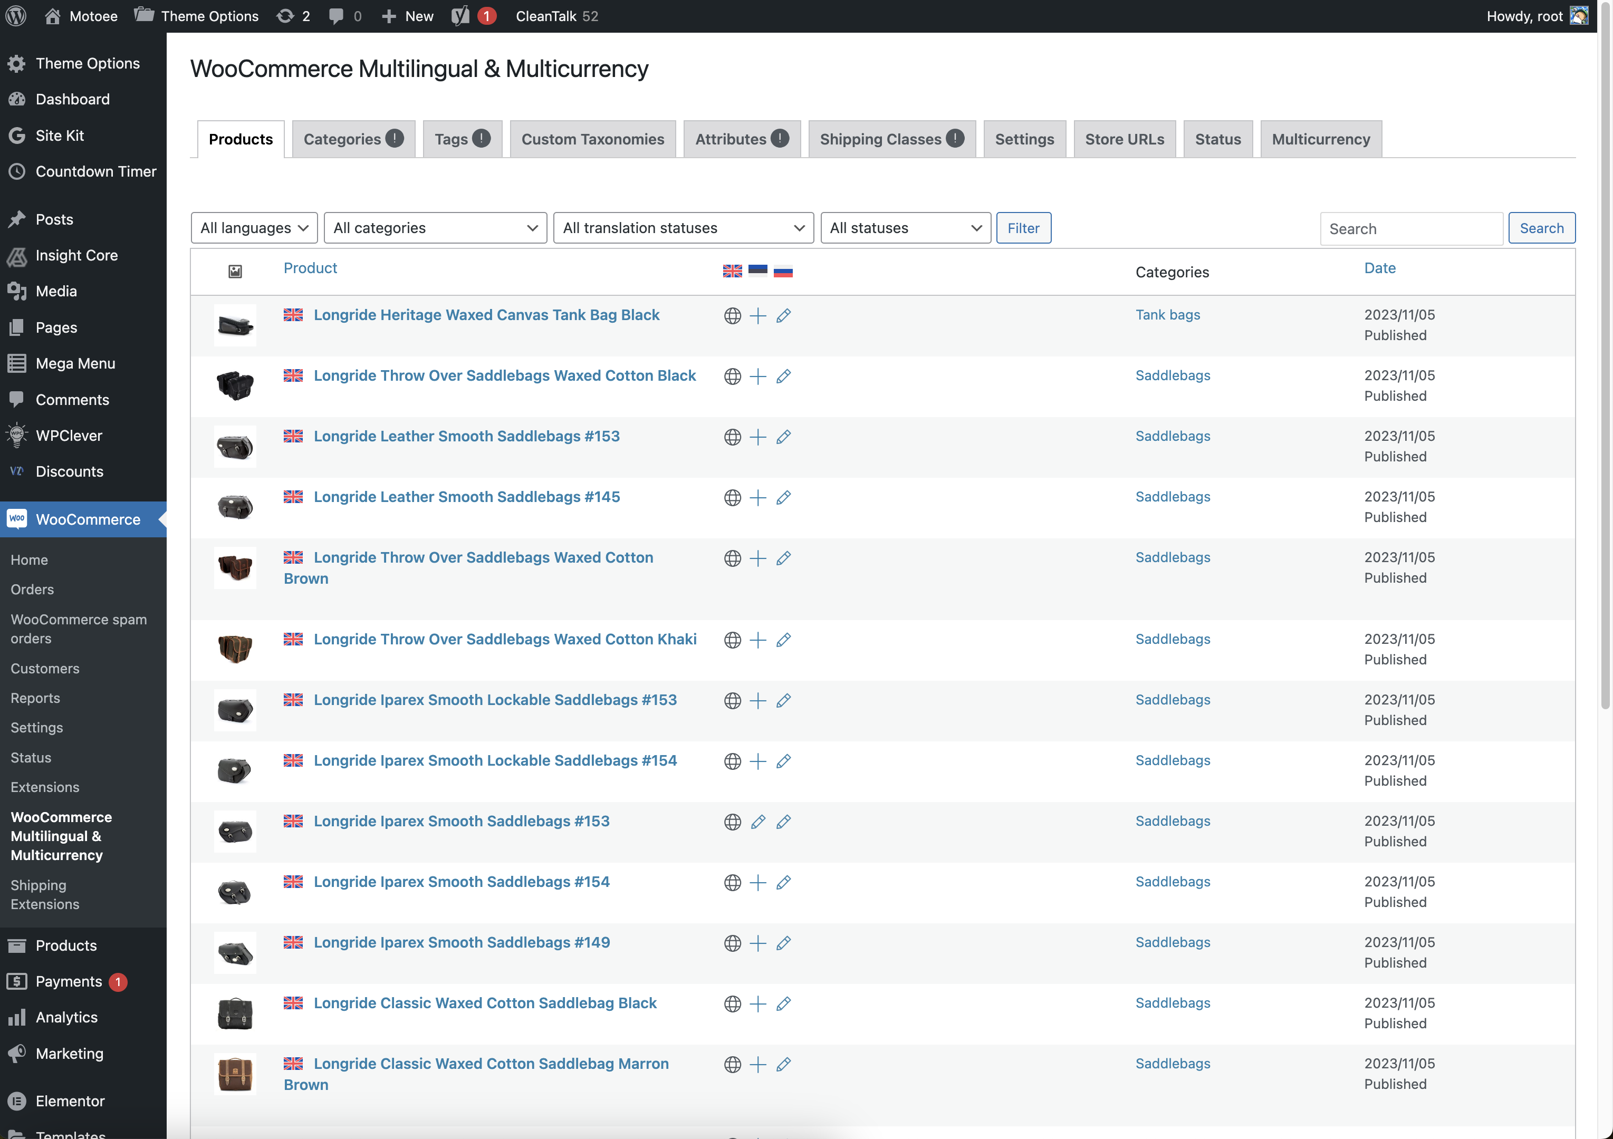Switch to the Attributes tab
Image resolution: width=1613 pixels, height=1139 pixels.
click(742, 139)
